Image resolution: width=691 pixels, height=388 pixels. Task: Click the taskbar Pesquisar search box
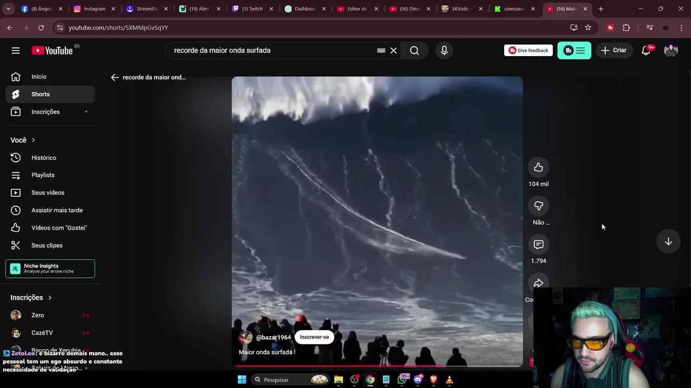pos(291,379)
